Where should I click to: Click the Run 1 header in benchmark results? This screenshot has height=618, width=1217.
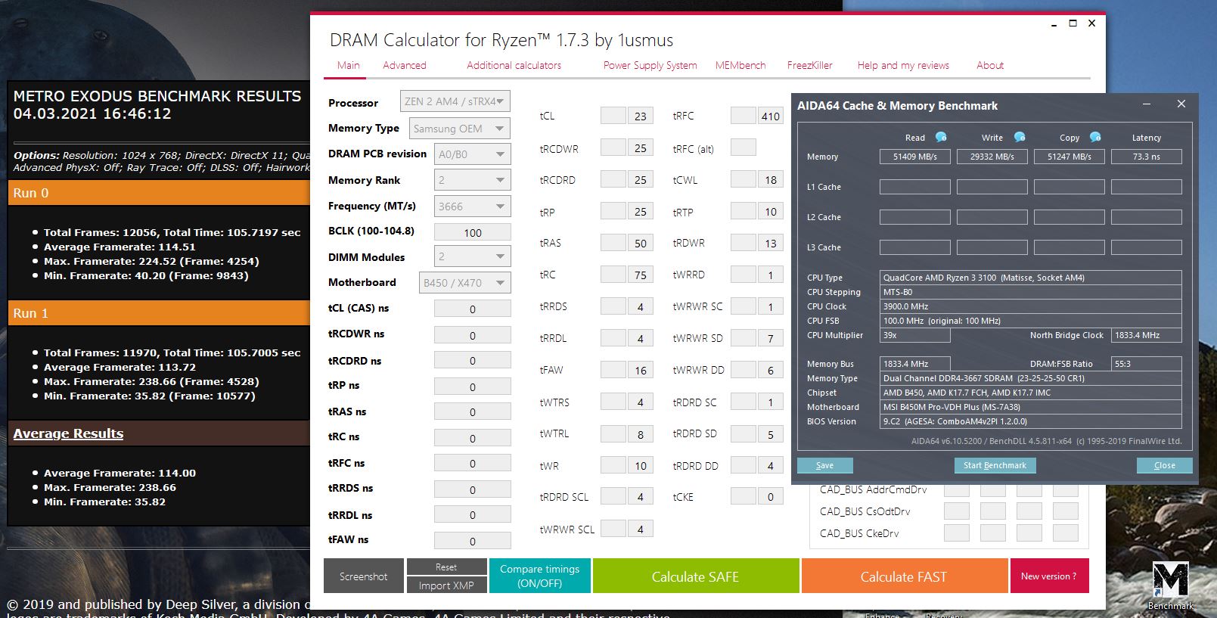[x=159, y=313]
